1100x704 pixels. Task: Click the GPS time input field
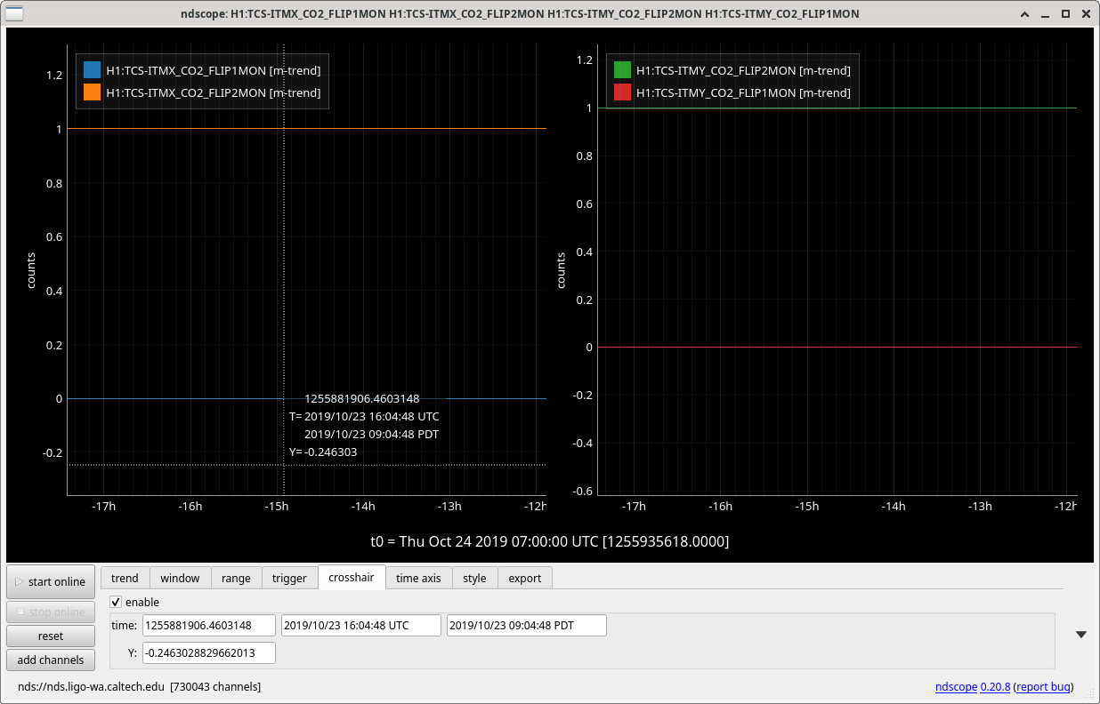[x=209, y=625]
